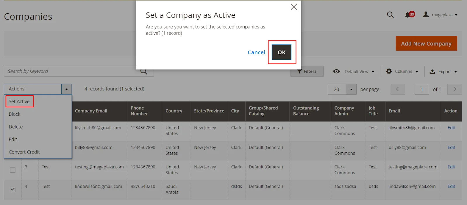Click the Columns gear icon
The width and height of the screenshot is (467, 205).
(x=389, y=71)
